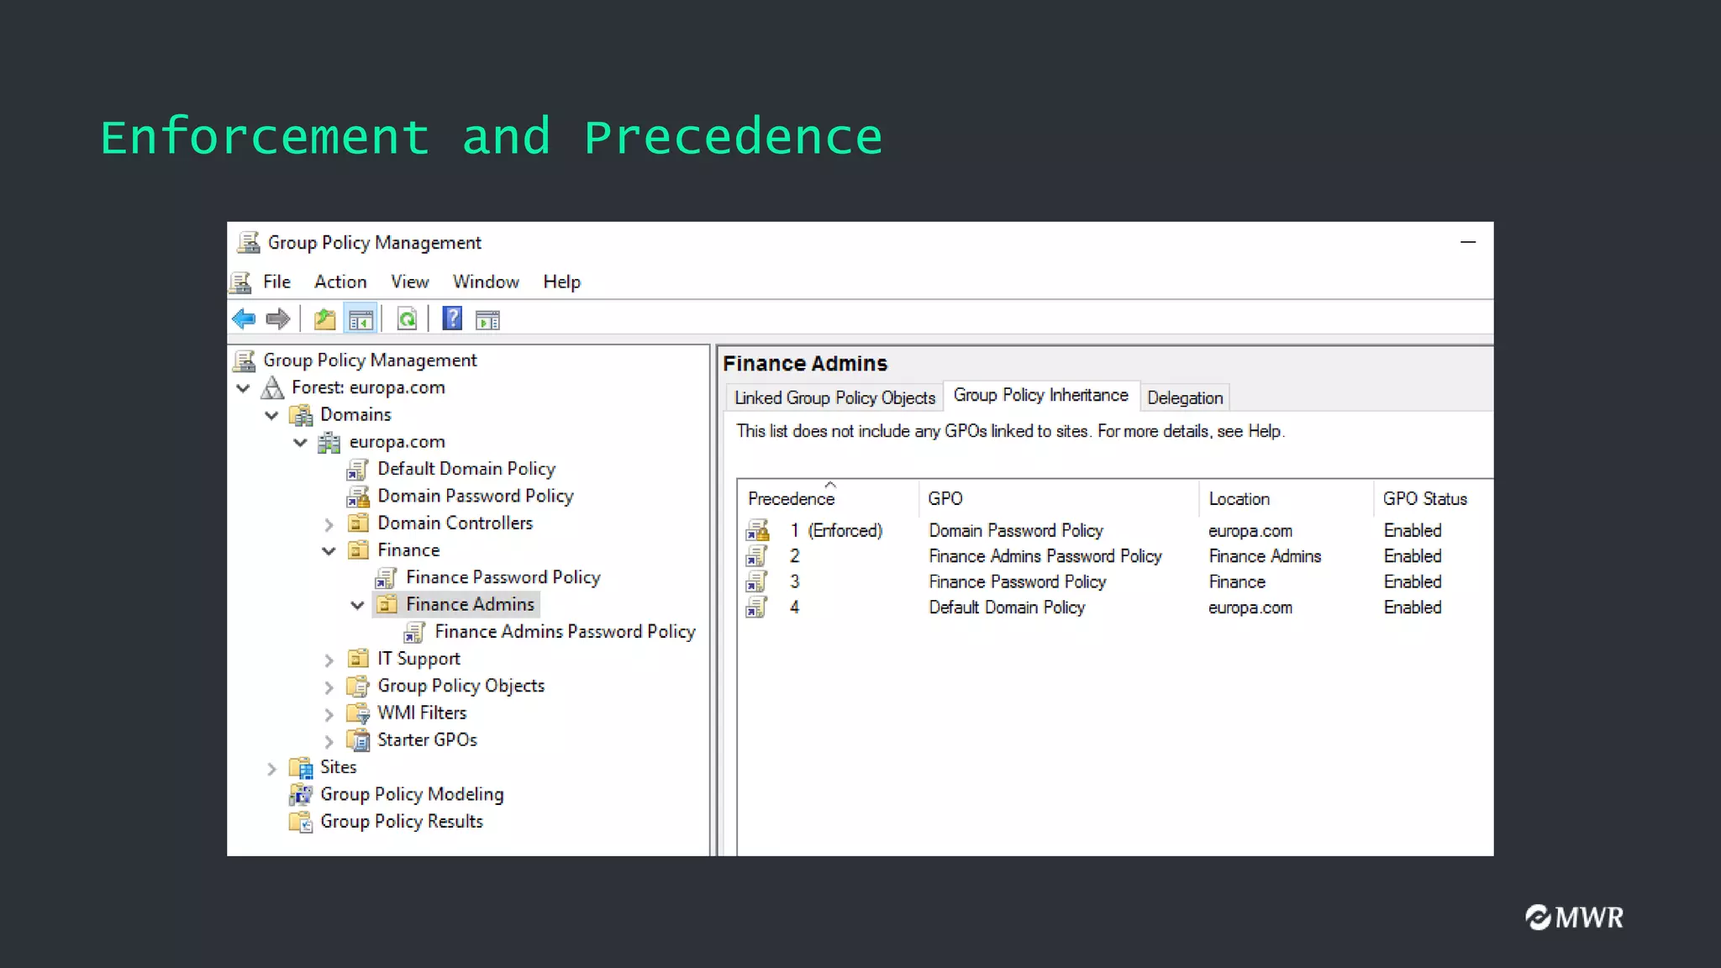Viewport: 1721px width, 968px height.
Task: Sort by the GPO column header
Action: pos(1059,498)
